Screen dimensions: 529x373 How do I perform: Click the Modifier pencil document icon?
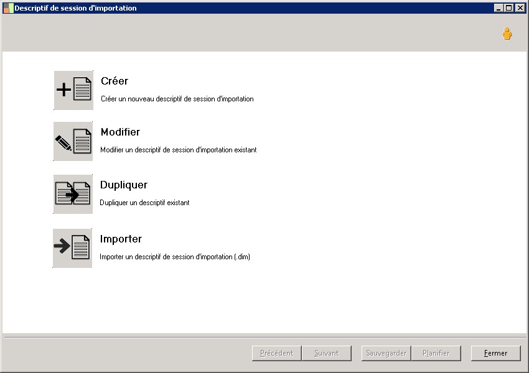coord(73,141)
